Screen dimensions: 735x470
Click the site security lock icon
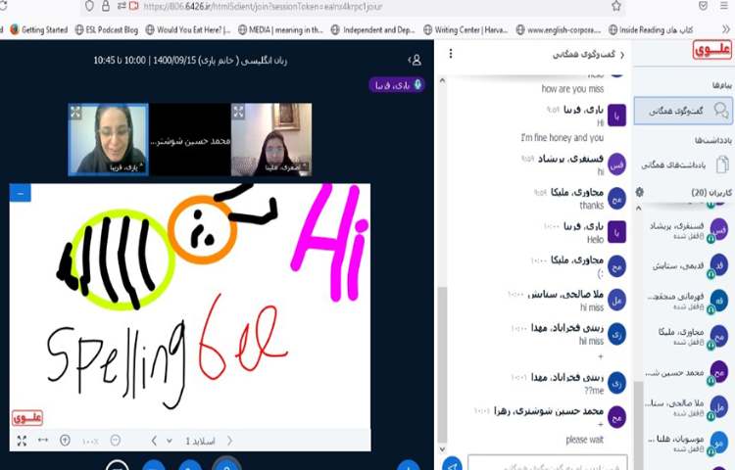[x=106, y=6]
